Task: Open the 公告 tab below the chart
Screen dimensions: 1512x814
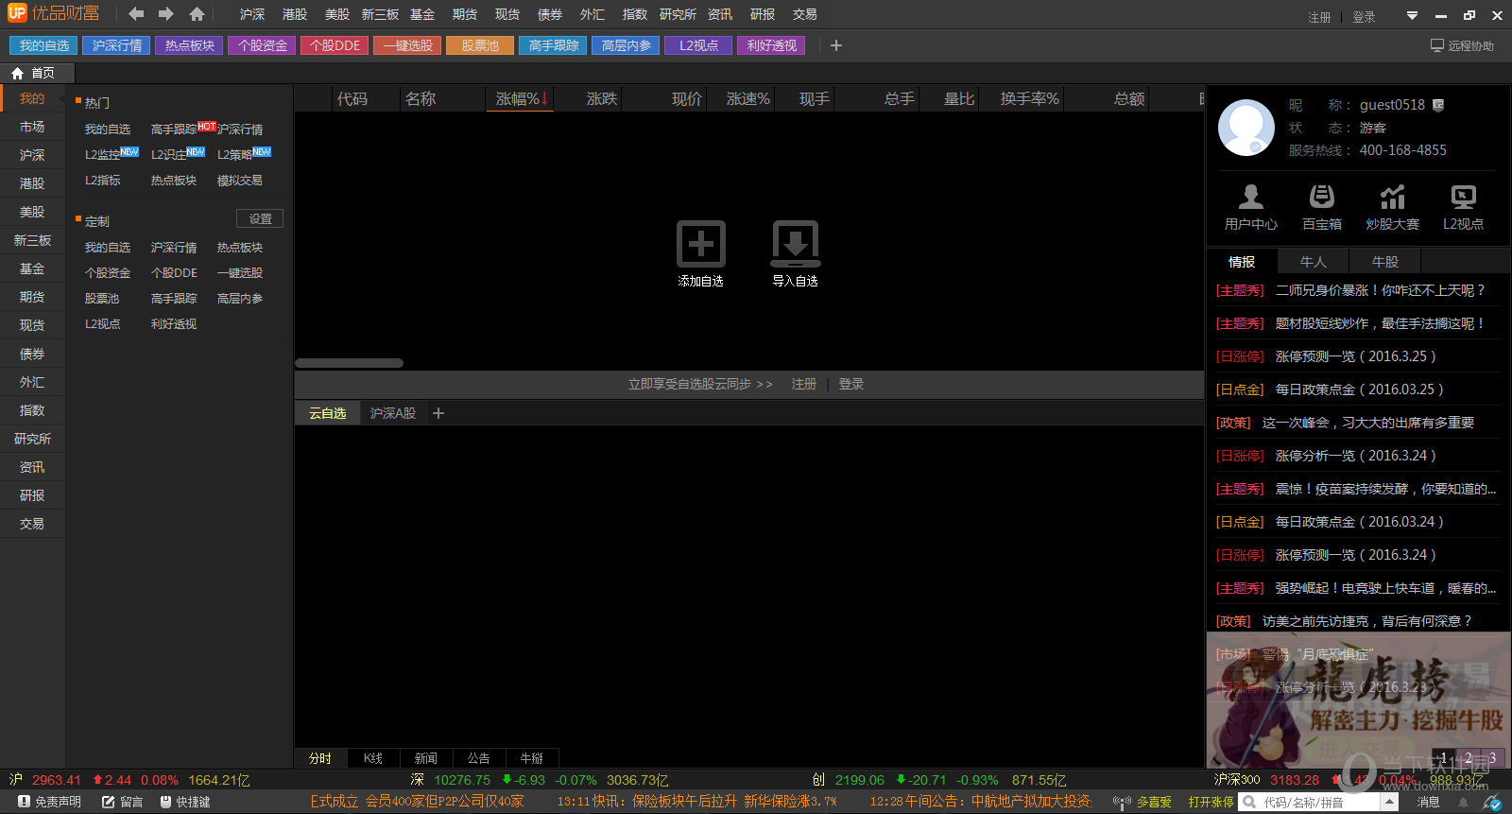Action: [x=479, y=758]
